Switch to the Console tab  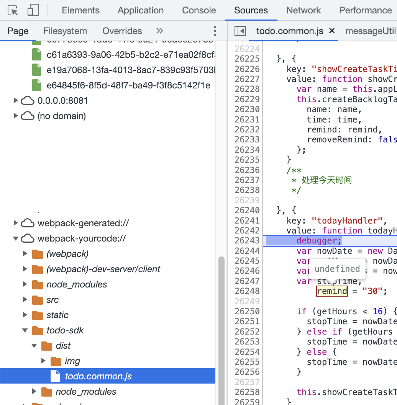click(199, 10)
